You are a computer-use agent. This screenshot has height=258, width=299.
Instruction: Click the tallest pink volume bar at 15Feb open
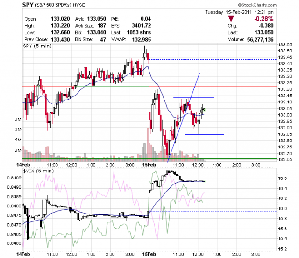point(148,143)
